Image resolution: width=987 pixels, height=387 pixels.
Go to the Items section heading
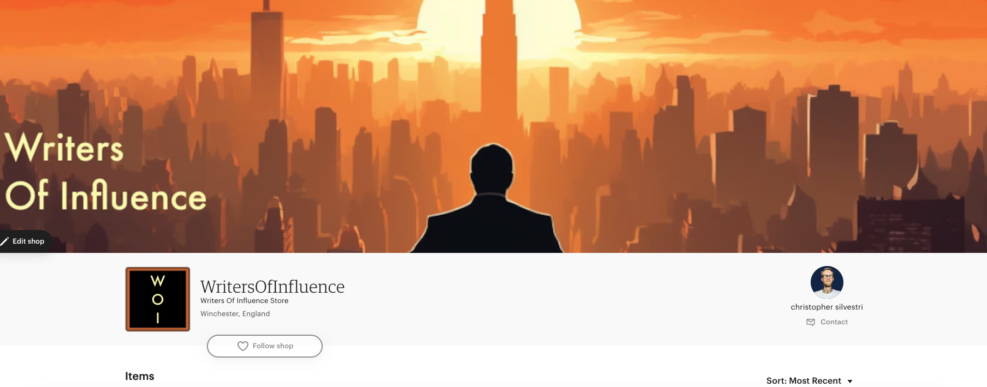pos(140,376)
